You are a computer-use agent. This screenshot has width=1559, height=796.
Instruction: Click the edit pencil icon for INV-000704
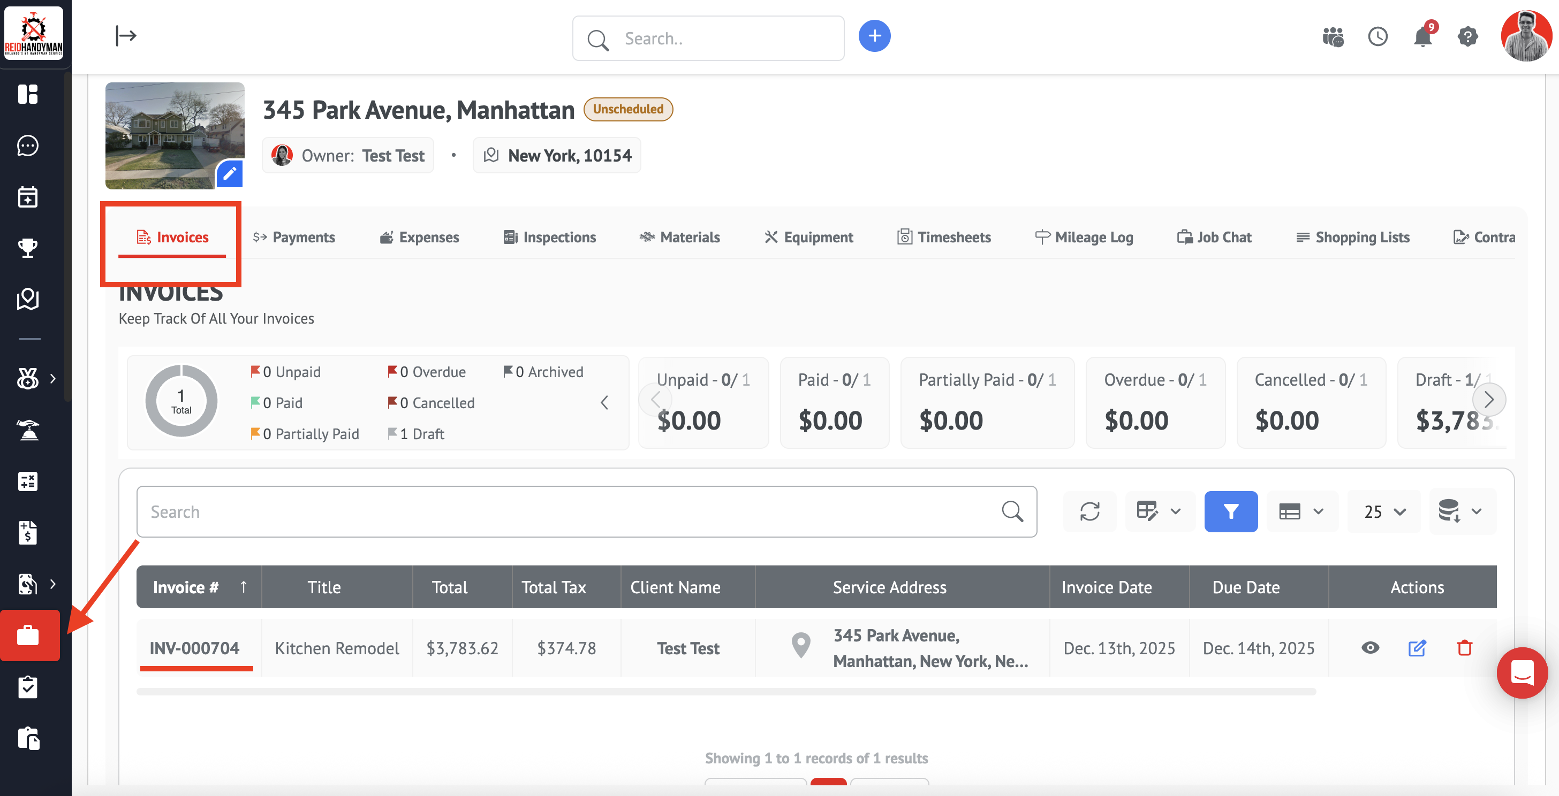coord(1417,648)
